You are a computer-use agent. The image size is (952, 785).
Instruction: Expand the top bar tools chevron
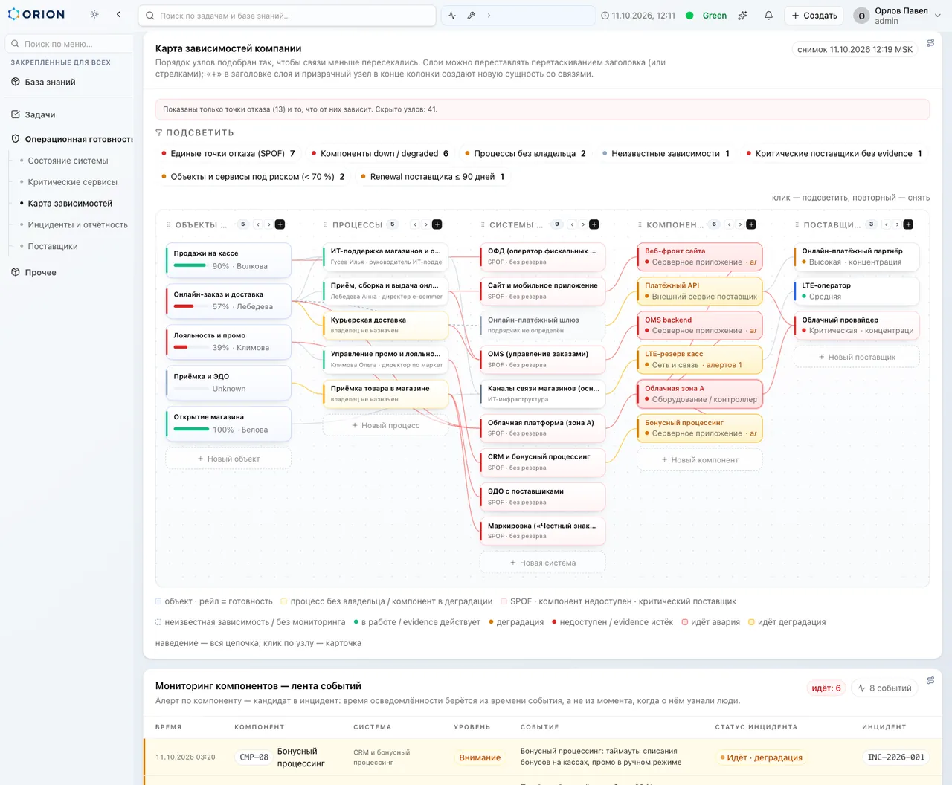489,15
